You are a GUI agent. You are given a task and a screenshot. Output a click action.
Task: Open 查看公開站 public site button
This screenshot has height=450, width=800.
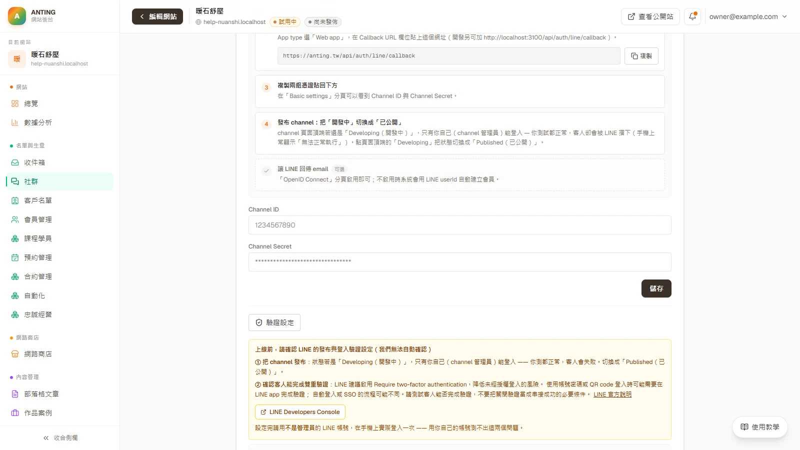[x=650, y=16]
